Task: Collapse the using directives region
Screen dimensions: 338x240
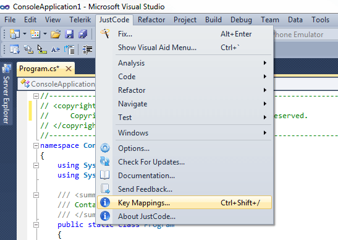Action: tap(36, 166)
